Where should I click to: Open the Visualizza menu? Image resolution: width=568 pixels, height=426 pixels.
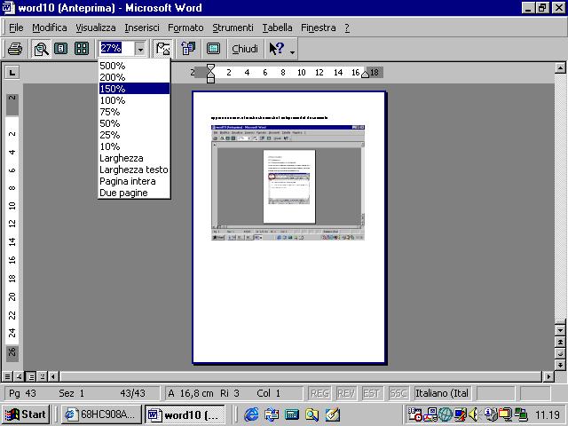pos(96,28)
